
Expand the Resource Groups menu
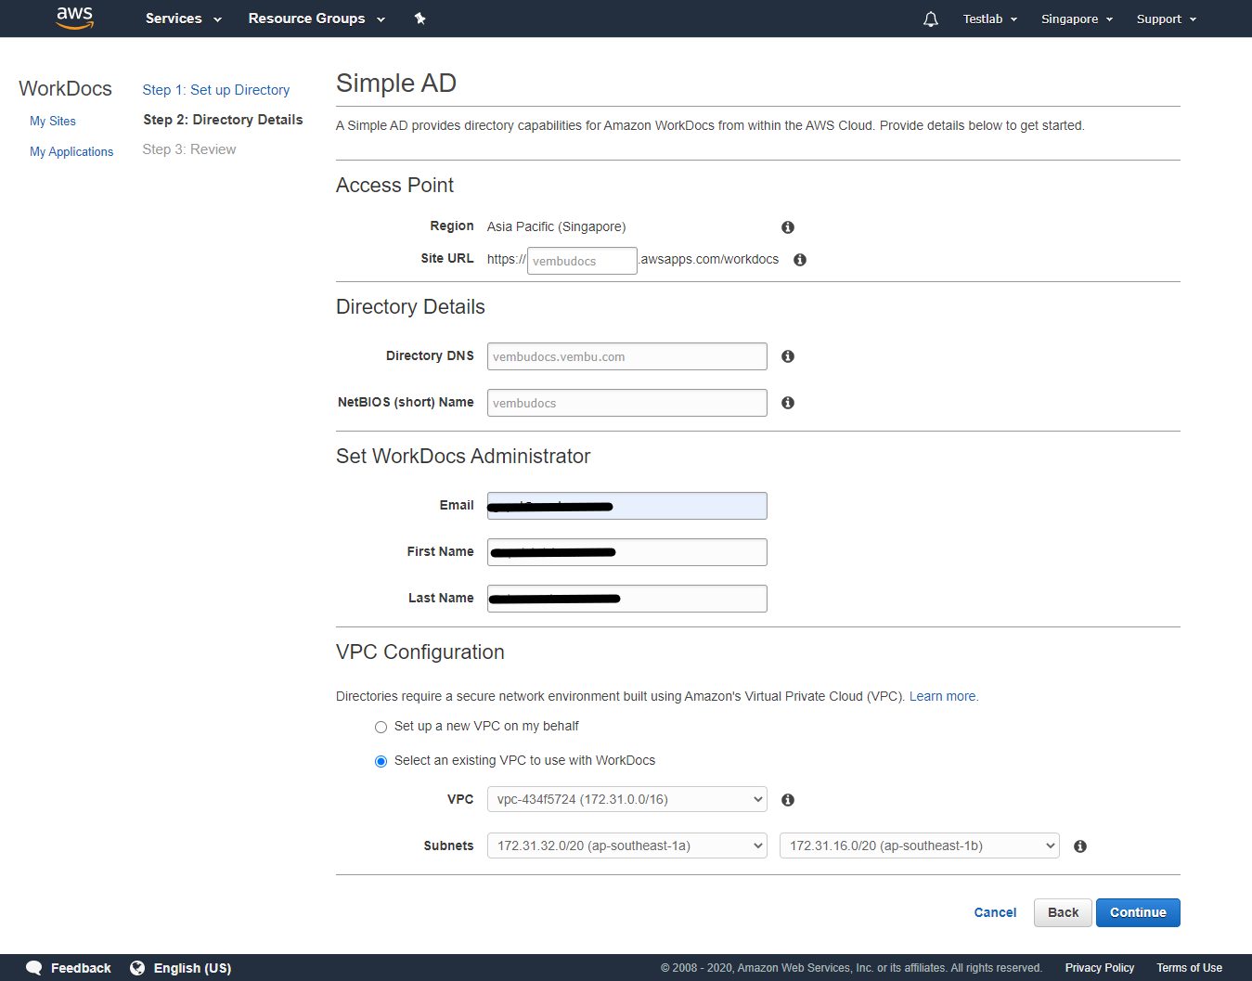[x=316, y=19]
